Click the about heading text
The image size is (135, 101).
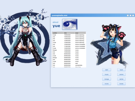pos(55,22)
